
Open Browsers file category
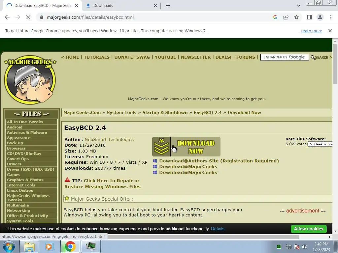tap(16, 148)
